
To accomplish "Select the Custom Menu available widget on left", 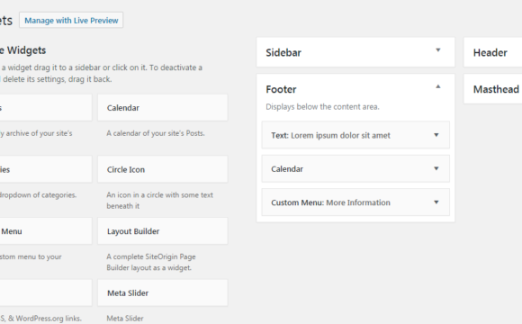I will coord(46,231).
